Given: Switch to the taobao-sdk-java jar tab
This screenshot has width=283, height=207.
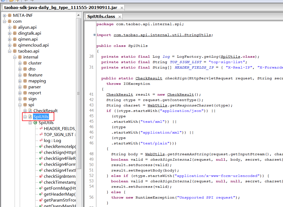Looking at the screenshot, I should (61, 8).
